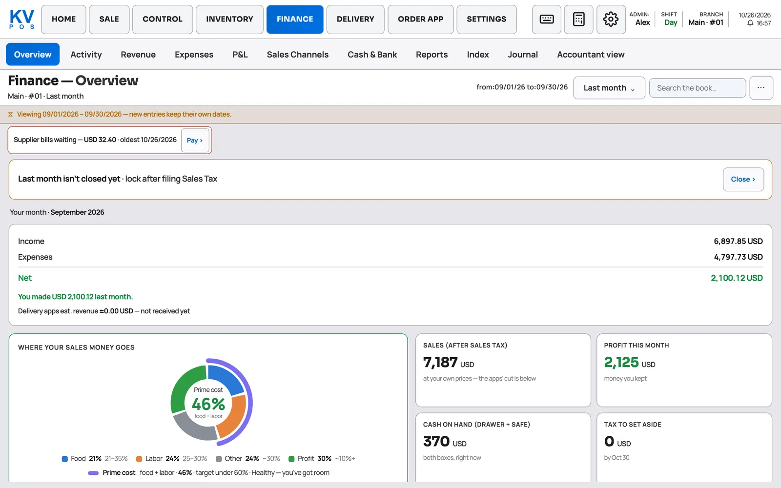Click Pay for supplier bills waiting
The image size is (781, 488).
click(195, 140)
